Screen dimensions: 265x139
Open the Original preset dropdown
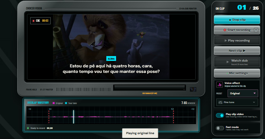[x=243, y=93]
